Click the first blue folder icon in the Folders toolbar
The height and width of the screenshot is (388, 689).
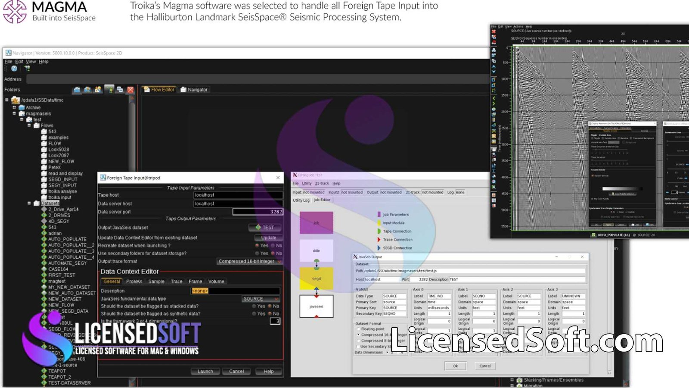pos(77,90)
